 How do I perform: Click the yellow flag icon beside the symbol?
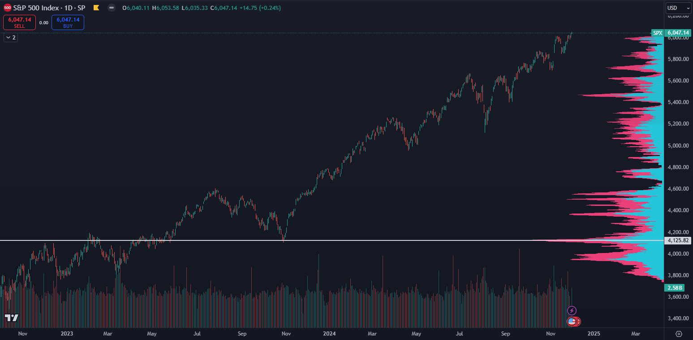tap(96, 8)
